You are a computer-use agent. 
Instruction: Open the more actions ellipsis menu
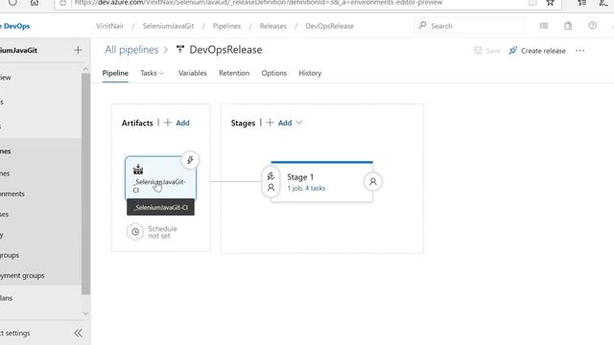[579, 51]
